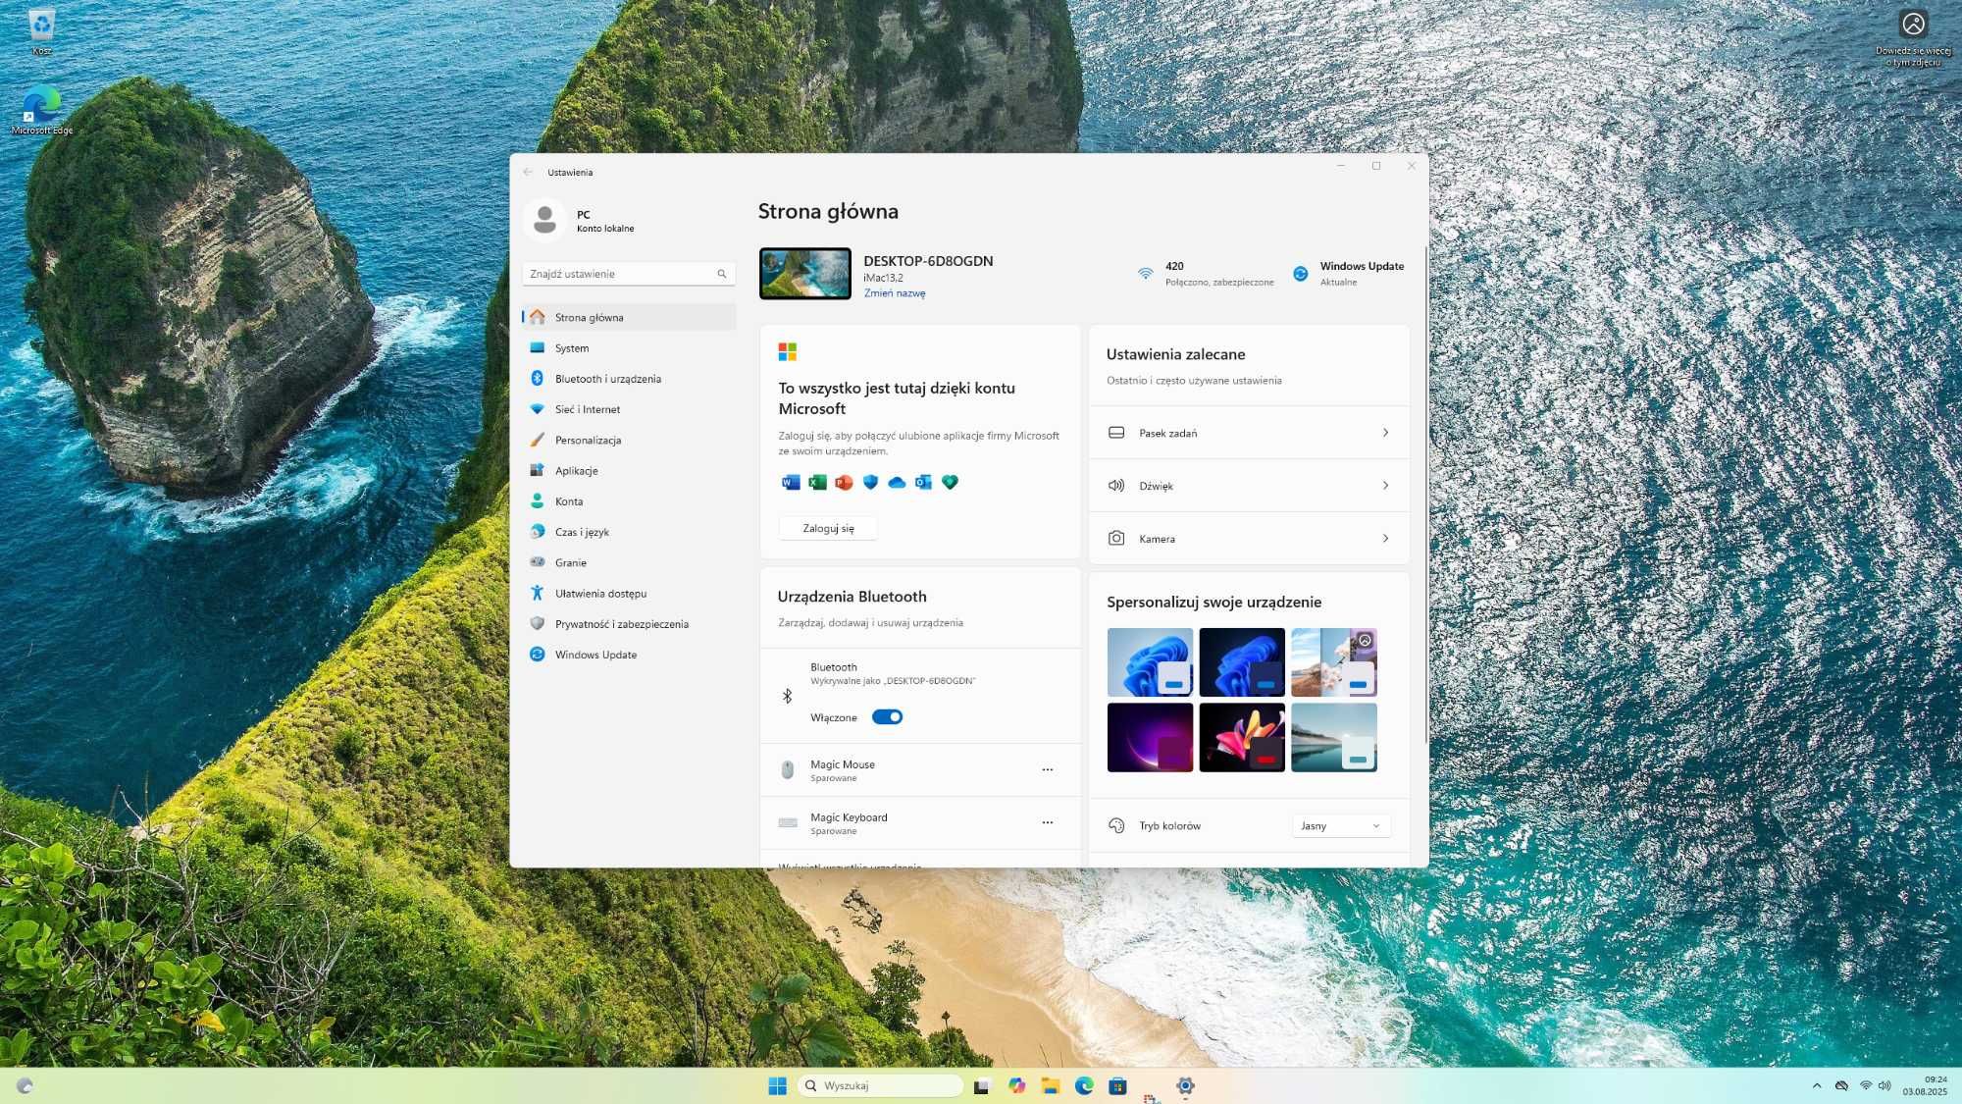
Task: Click the Znajdź ustawienie search field
Action: (629, 274)
